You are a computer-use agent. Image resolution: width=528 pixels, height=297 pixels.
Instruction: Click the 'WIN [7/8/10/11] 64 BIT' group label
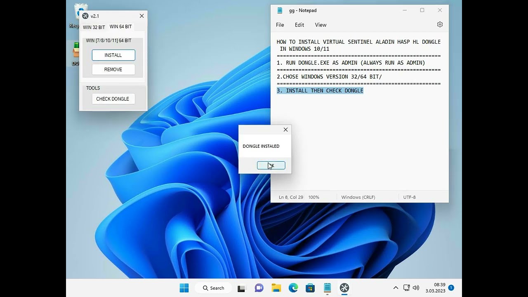[109, 40]
